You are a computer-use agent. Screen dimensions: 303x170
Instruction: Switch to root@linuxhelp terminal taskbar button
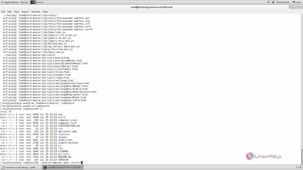point(63,168)
